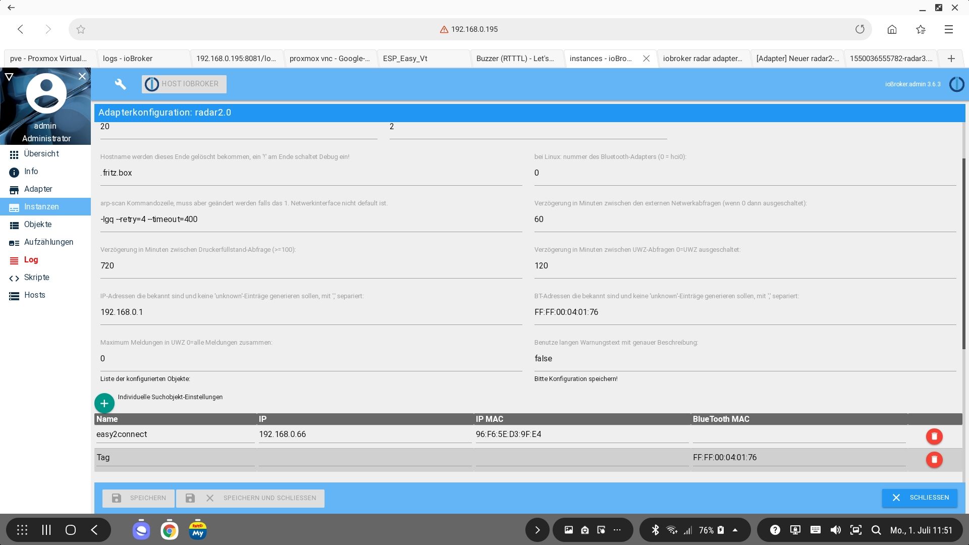The image size is (969, 545).
Task: Click the IP MAC cell 96:F6:5E:D3:9F:E4
Action: point(582,434)
